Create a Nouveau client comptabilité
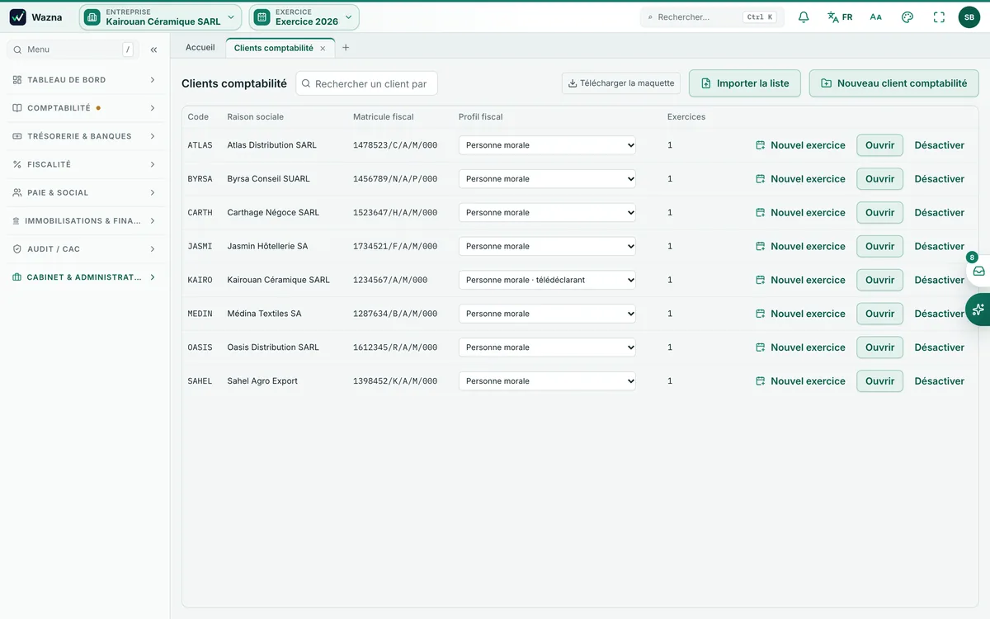 click(x=894, y=83)
